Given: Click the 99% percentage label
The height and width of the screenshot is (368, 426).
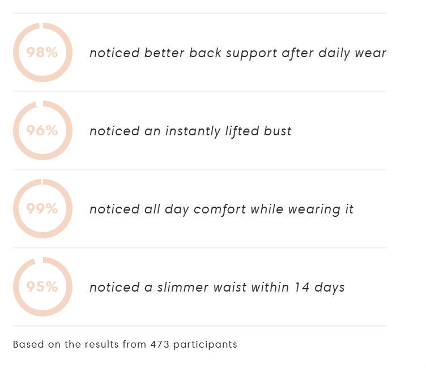Looking at the screenshot, I should coord(42,209).
